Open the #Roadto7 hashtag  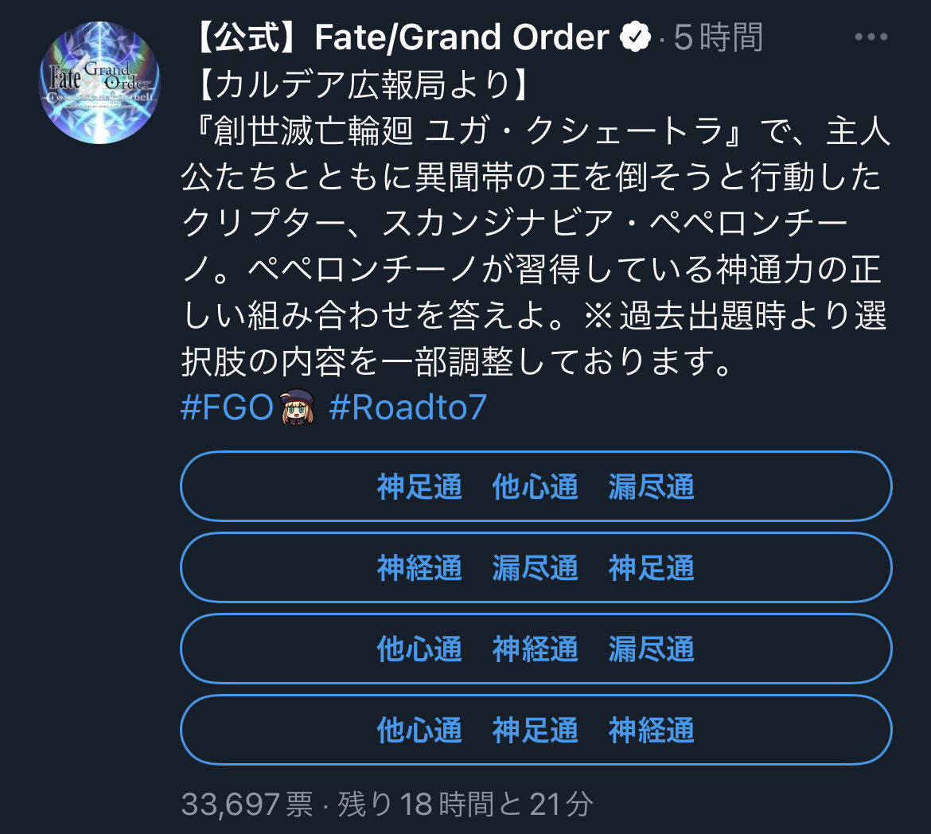(407, 407)
